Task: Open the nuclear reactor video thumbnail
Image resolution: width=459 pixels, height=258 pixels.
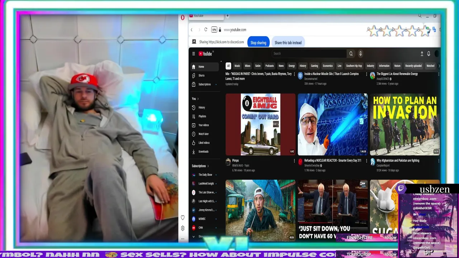Action: tap(333, 124)
